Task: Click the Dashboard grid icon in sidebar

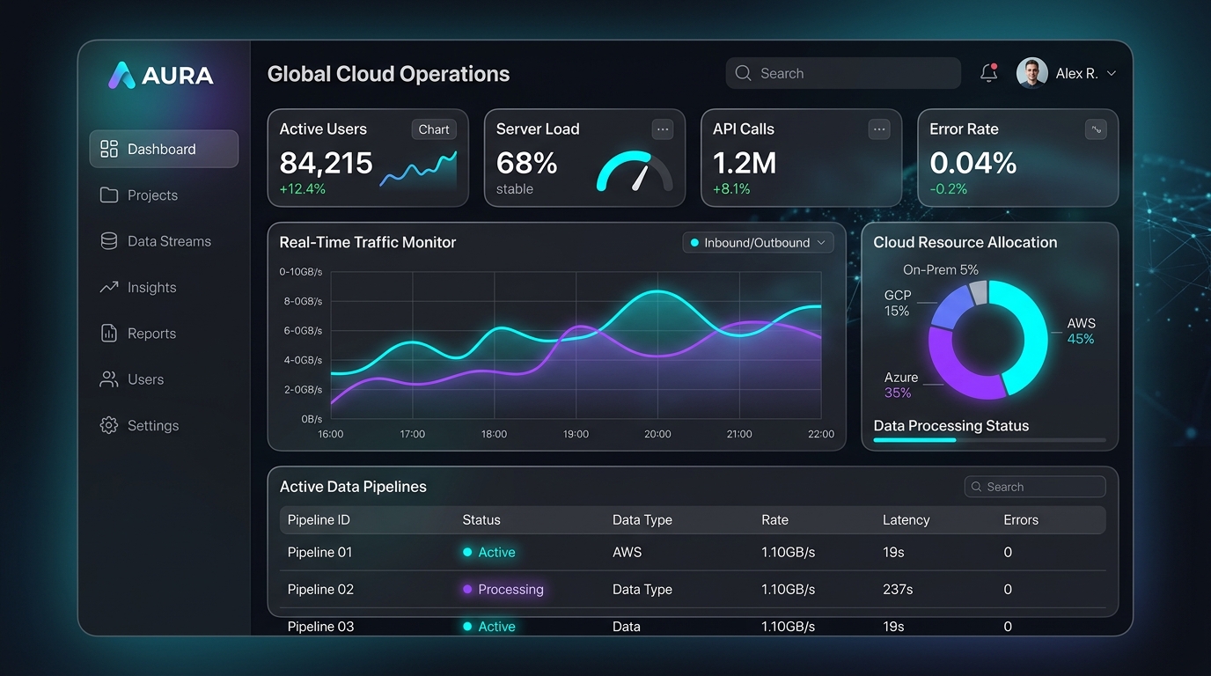Action: click(x=109, y=149)
